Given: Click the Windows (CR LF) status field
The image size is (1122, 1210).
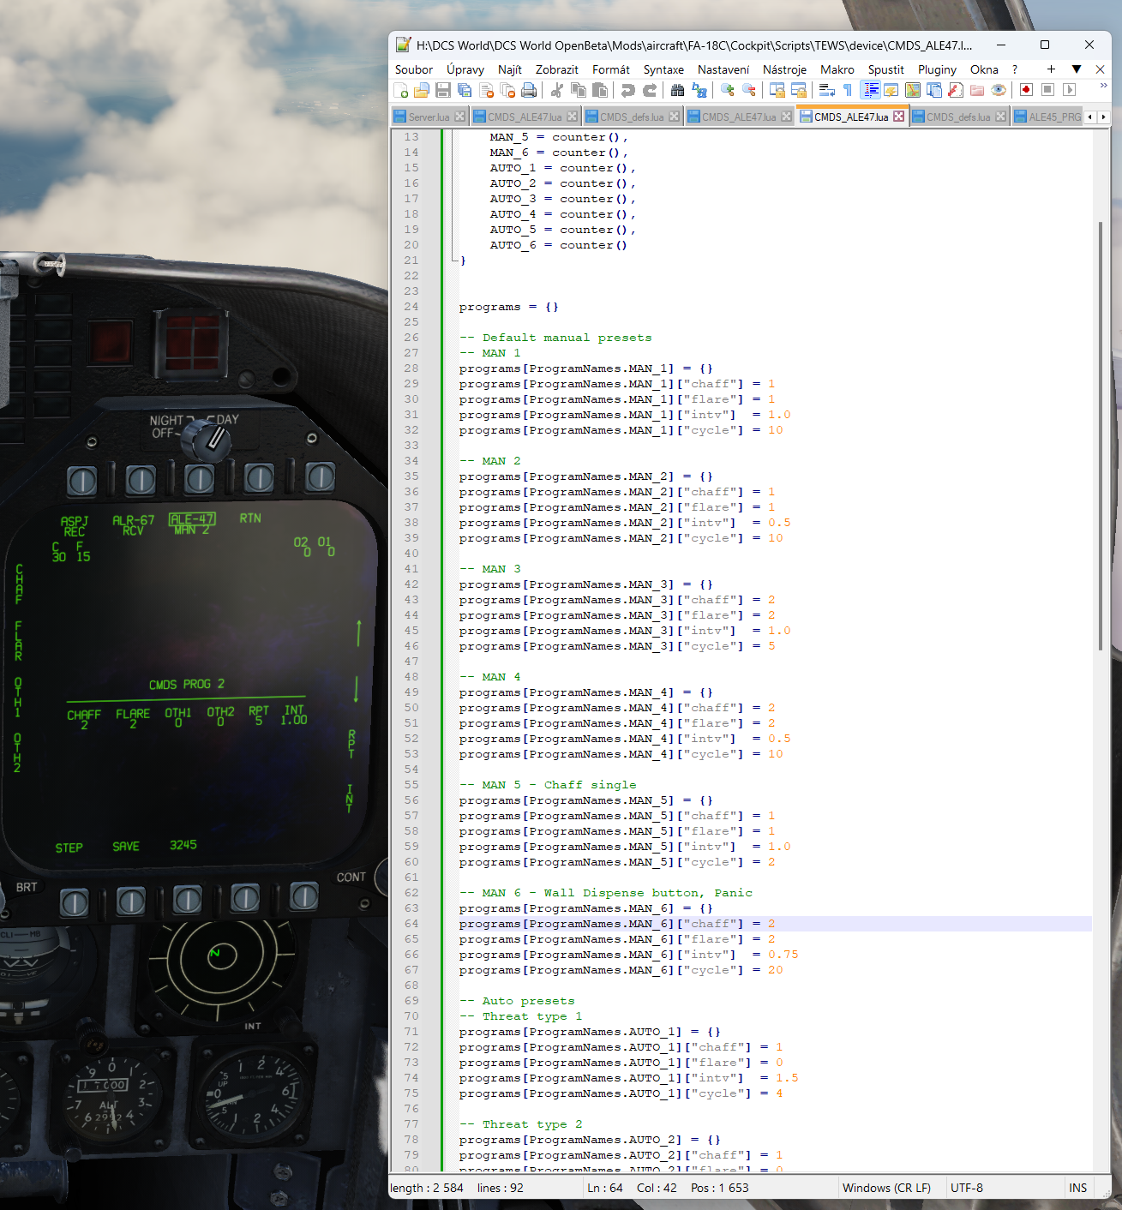Looking at the screenshot, I should (886, 1188).
